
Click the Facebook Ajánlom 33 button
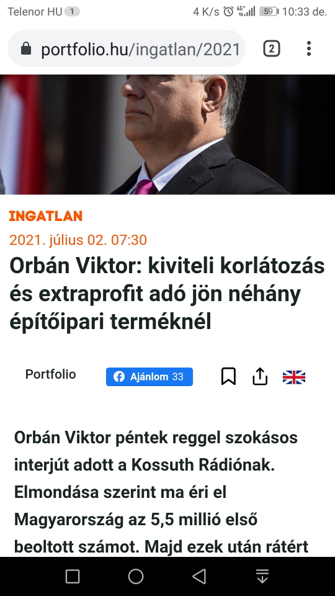[x=150, y=377]
